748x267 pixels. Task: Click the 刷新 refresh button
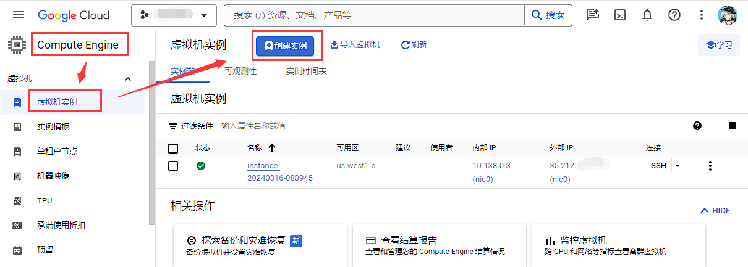tap(414, 45)
